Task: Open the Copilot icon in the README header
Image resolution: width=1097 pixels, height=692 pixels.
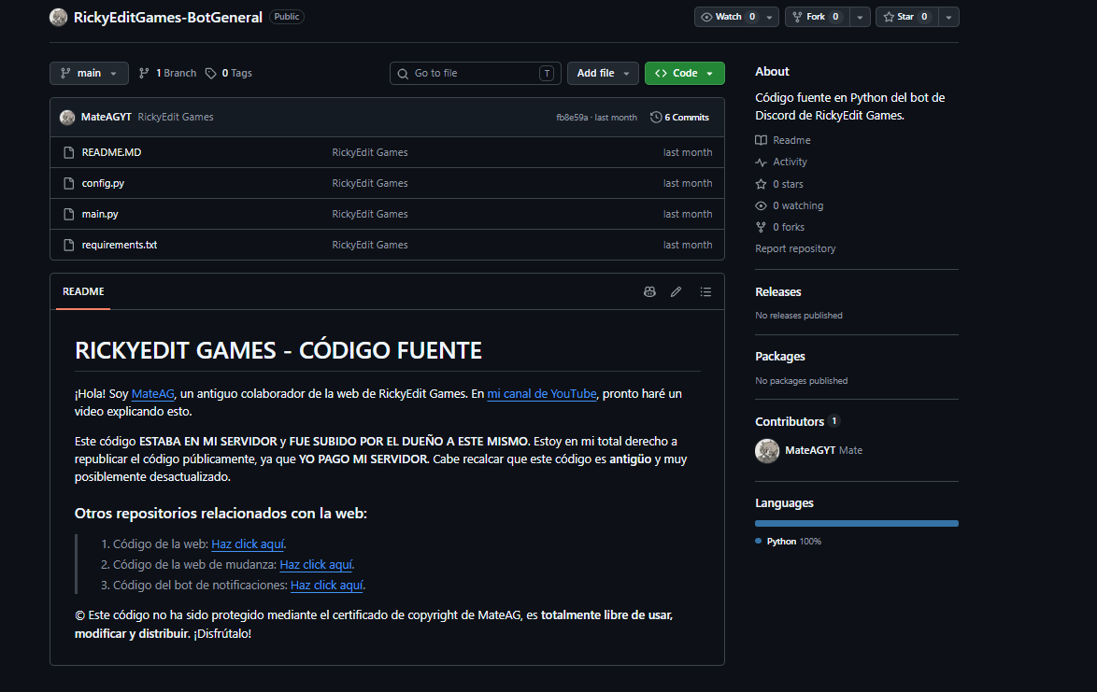Action: [x=650, y=291]
